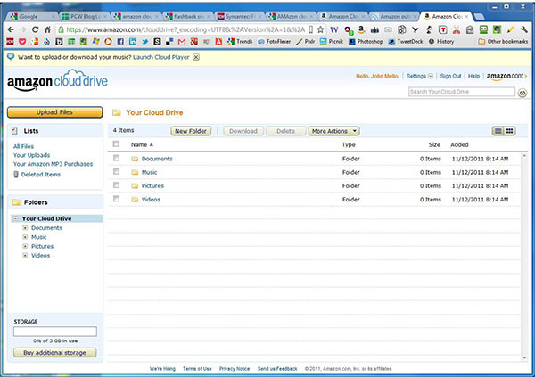Image resolution: width=535 pixels, height=377 pixels.
Task: Open the Pixlr bookmark
Action: pyautogui.click(x=305, y=42)
